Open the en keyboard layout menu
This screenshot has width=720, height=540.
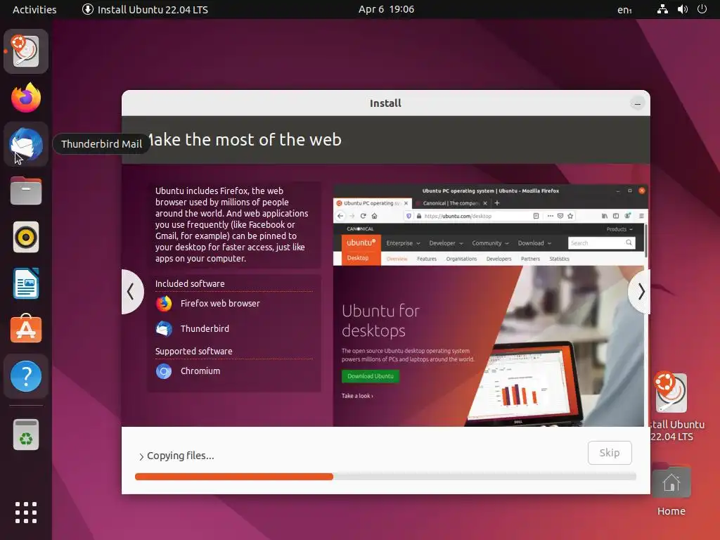click(624, 10)
